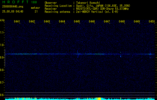Click the 0449 time axis label
This screenshot has width=157, height=100.
click(x=137, y=21)
